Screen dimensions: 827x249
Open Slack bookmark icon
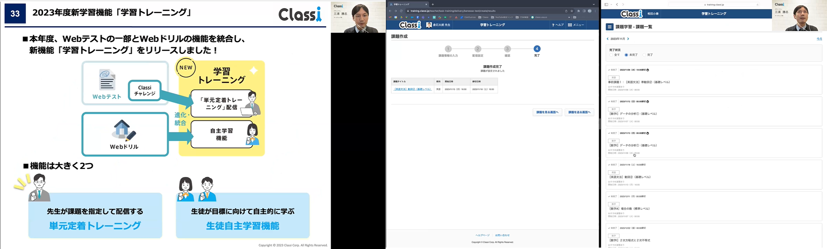[x=440, y=17]
